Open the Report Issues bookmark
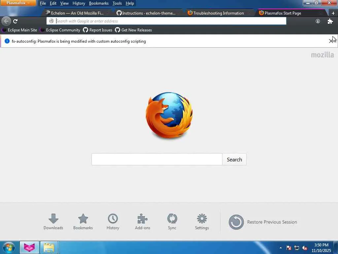The image size is (338, 254). tap(98, 30)
